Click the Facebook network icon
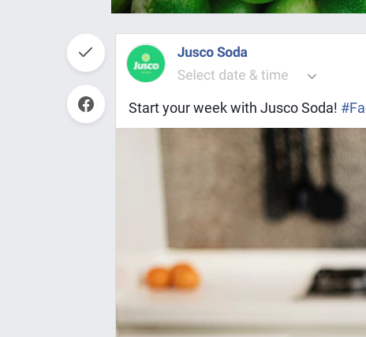366x337 pixels. coord(86,104)
